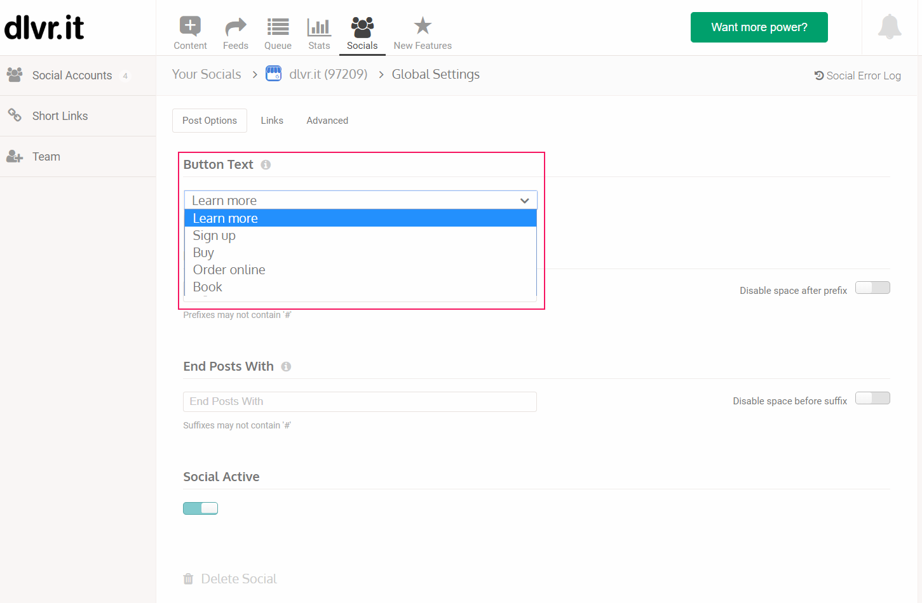The width and height of the screenshot is (922, 603).
Task: Switch to the Links tab
Action: 272,121
